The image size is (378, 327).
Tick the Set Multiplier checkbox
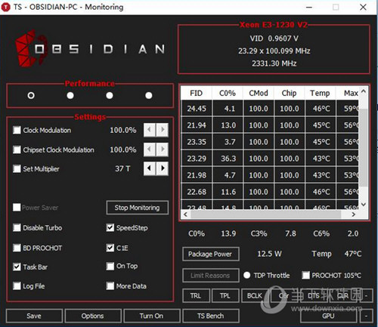point(17,168)
